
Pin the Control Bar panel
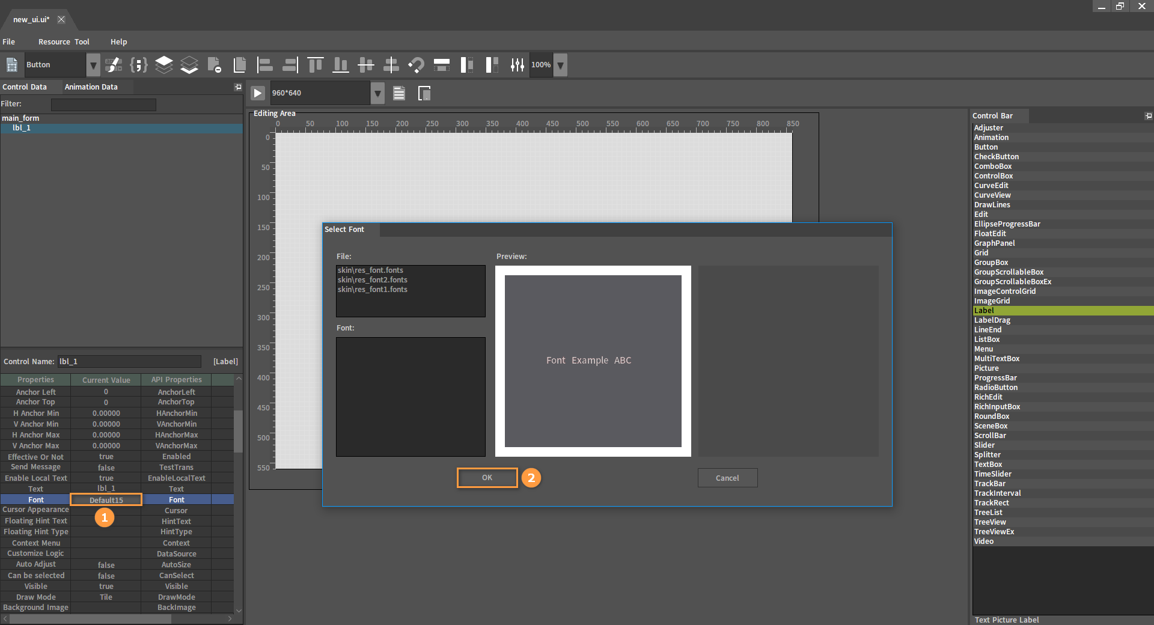tap(1148, 116)
